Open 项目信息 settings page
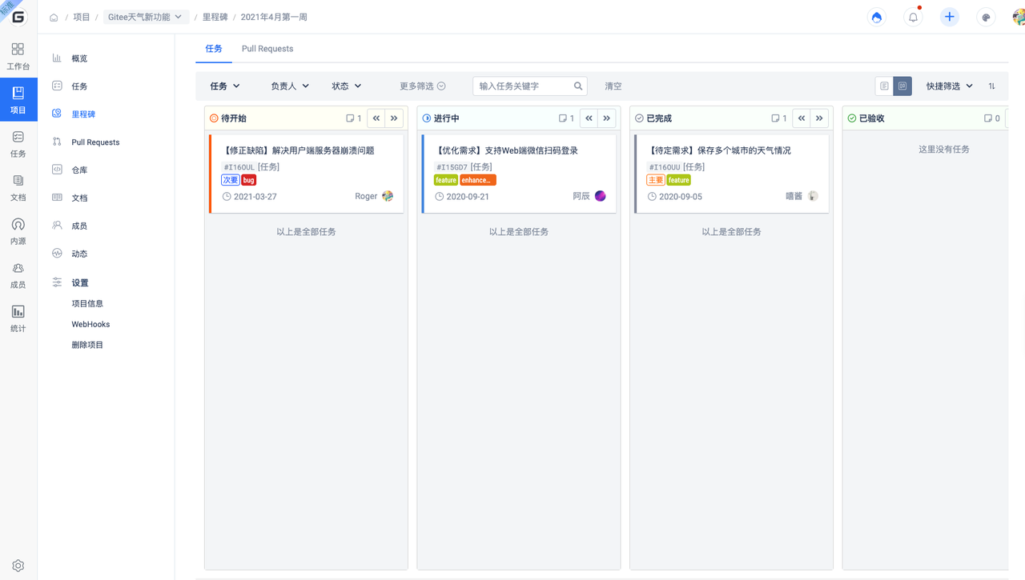 click(87, 304)
